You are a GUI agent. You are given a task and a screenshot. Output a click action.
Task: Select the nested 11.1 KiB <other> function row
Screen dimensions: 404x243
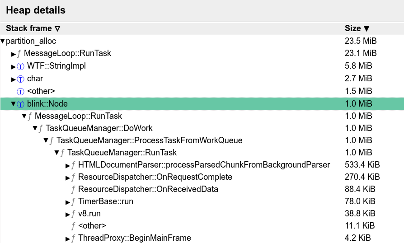tap(92, 225)
